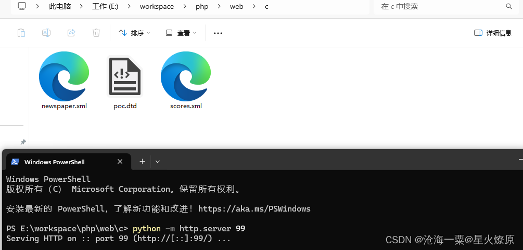Viewport: 523px width, 250px height.
Task: Click the newspaper.xml file name label
Action: [64, 107]
